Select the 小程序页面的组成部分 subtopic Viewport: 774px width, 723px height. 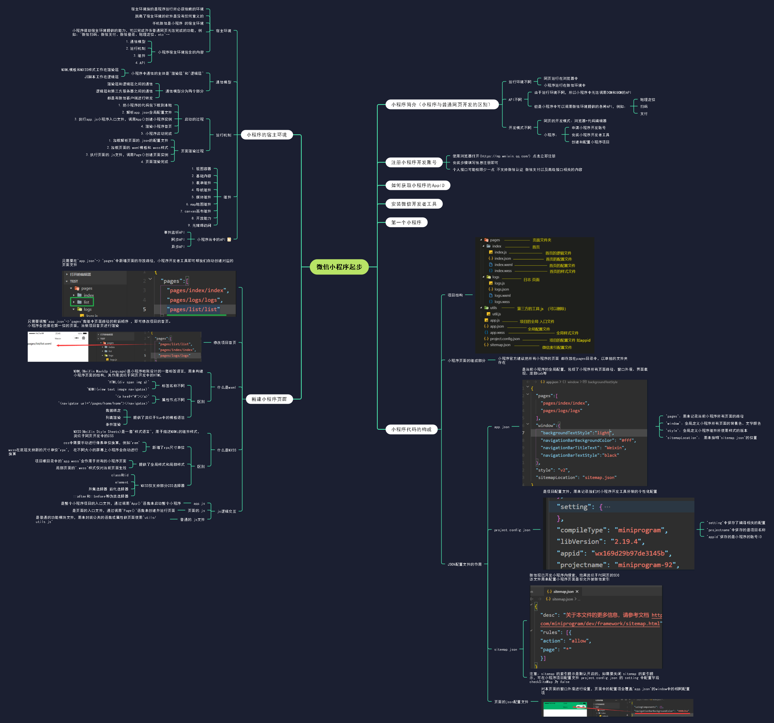[466, 361]
